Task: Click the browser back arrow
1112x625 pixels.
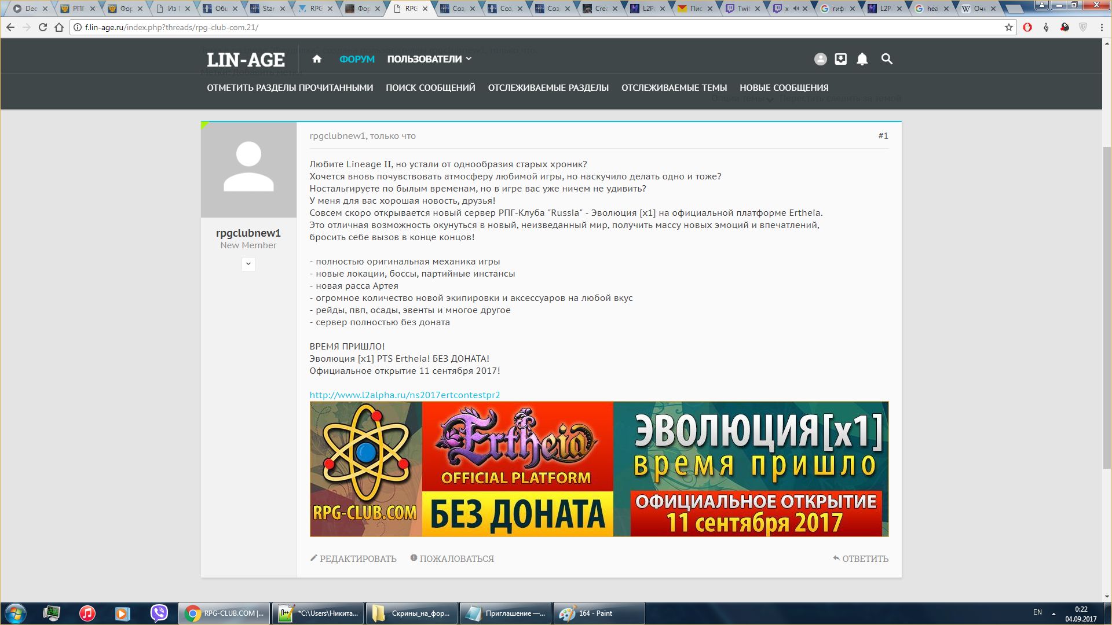Action: [x=10, y=27]
